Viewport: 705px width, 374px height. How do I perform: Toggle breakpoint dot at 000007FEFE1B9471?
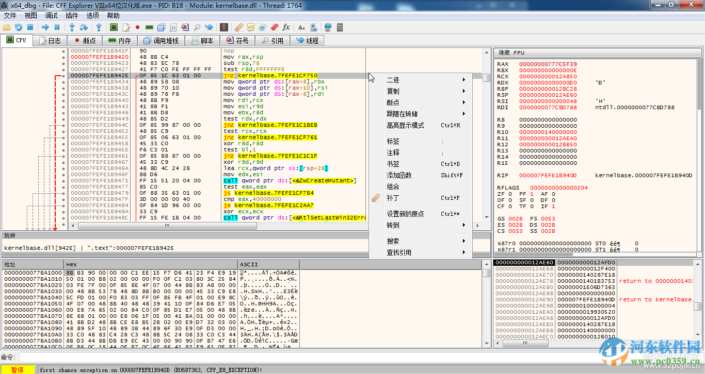[63, 181]
